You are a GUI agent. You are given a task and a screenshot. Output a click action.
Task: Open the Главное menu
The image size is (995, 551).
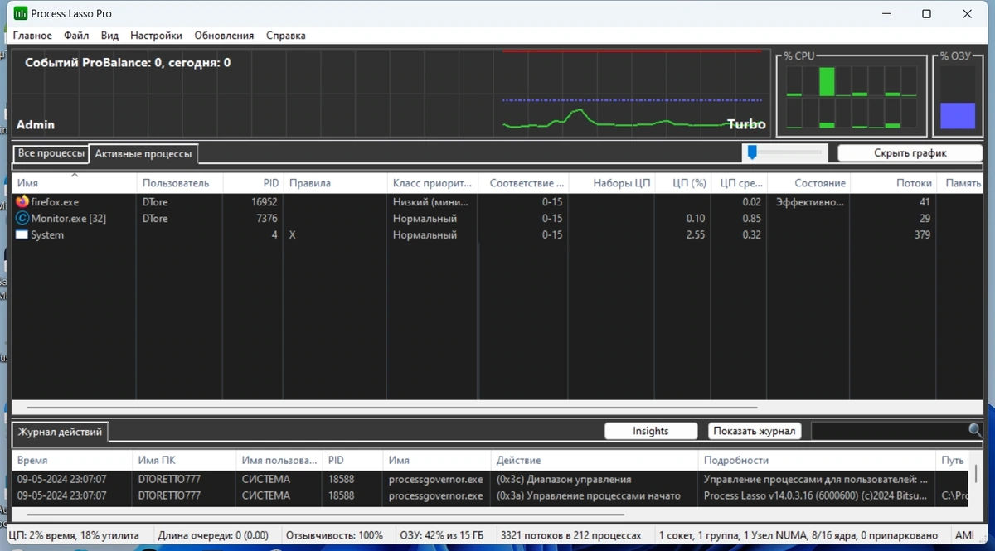point(32,36)
